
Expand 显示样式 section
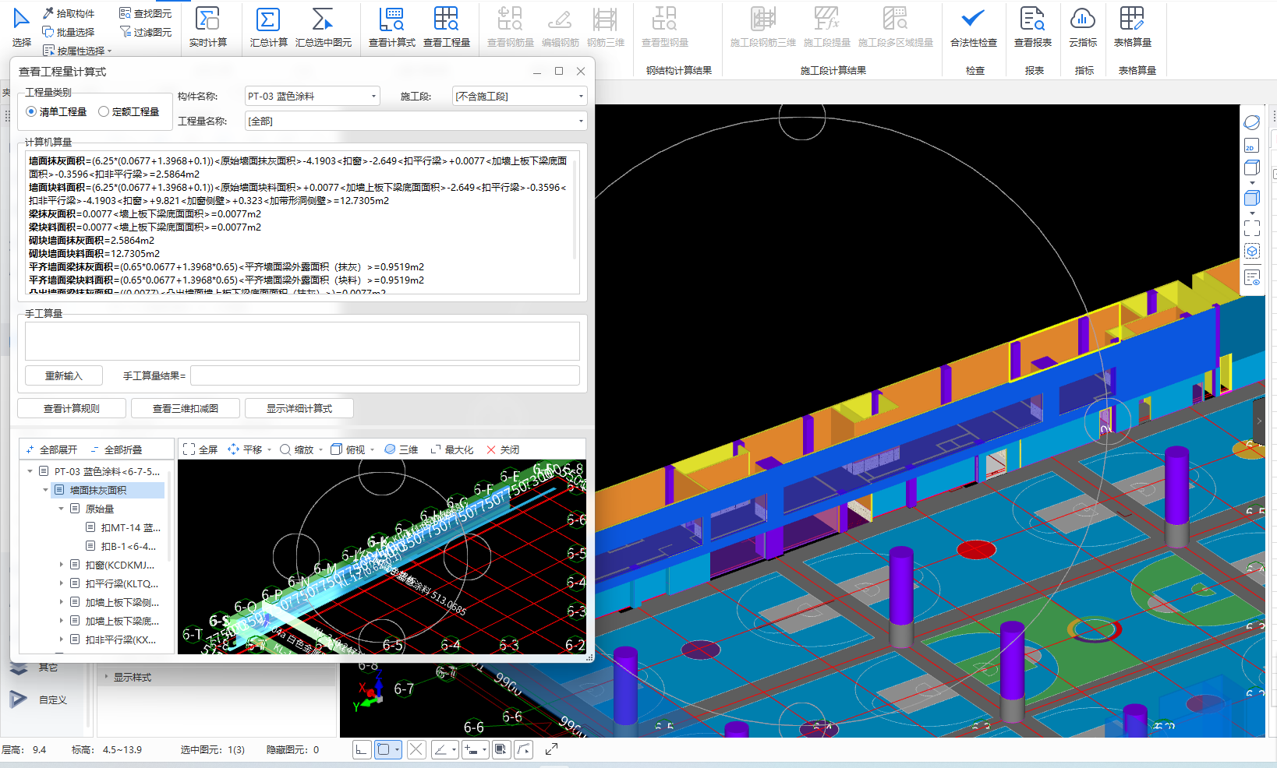(107, 677)
